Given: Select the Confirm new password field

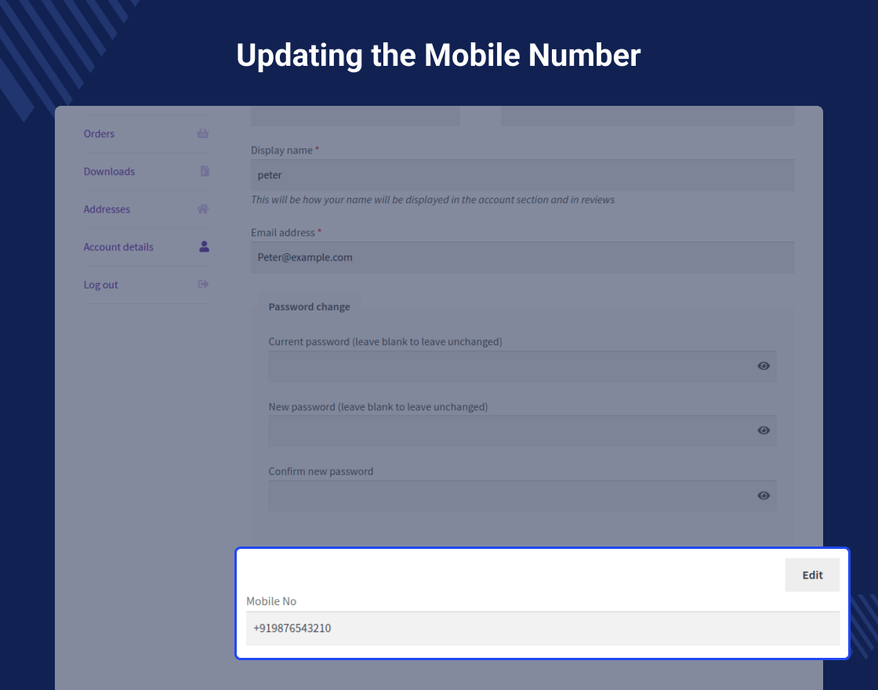Looking at the screenshot, I should point(510,496).
